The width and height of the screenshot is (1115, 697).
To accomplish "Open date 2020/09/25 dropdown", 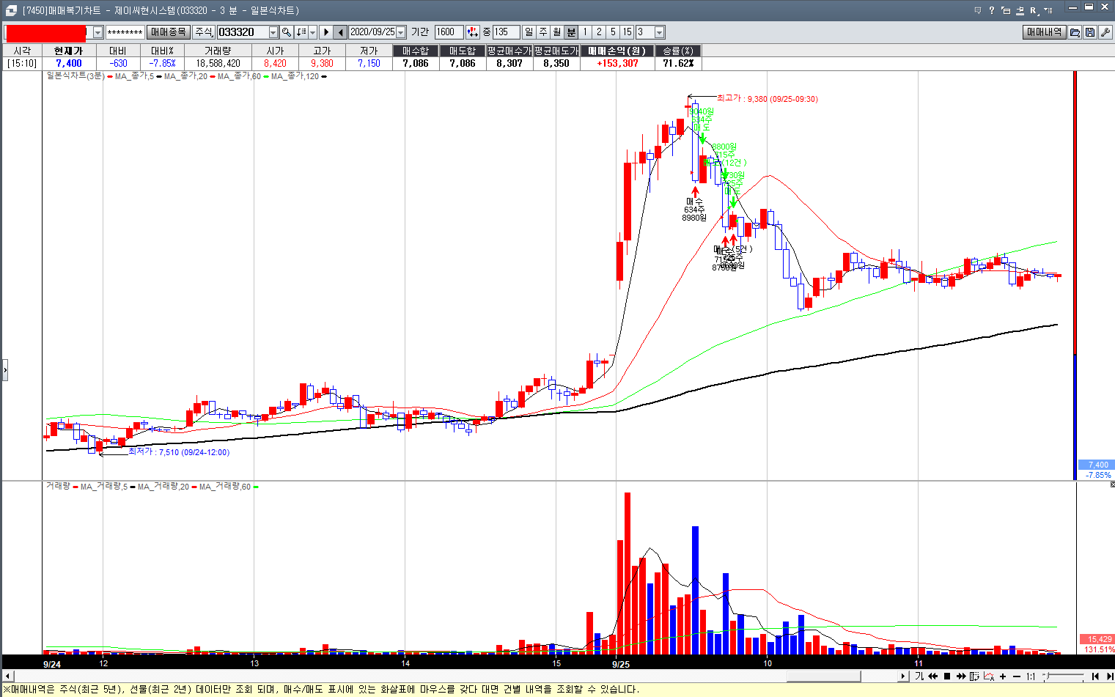I will (x=401, y=32).
